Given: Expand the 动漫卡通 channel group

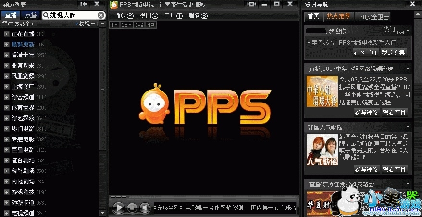Looking at the screenshot, I should point(6,203).
